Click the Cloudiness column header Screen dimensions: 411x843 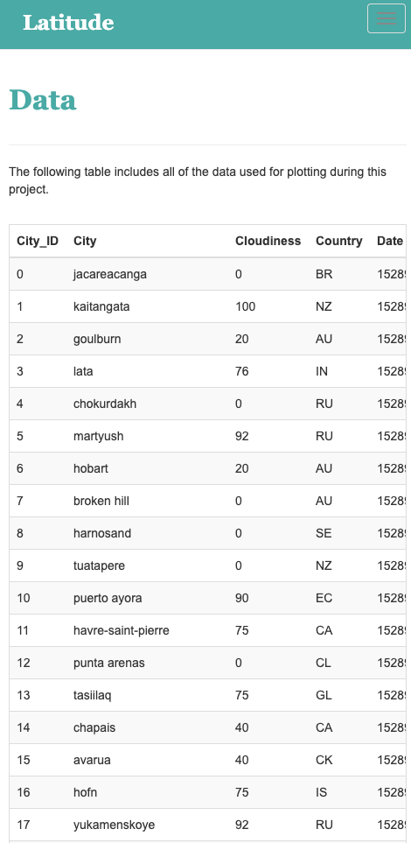268,241
